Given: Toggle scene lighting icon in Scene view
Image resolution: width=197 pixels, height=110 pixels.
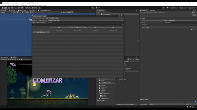Looking at the screenshot, I should point(18,12).
